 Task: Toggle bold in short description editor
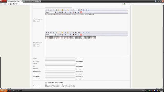click(46, 10)
